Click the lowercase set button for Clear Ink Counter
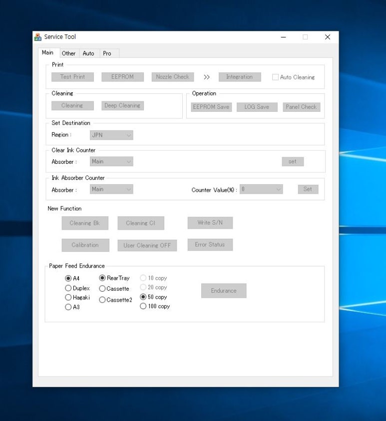This screenshot has width=386, height=421. click(x=293, y=162)
